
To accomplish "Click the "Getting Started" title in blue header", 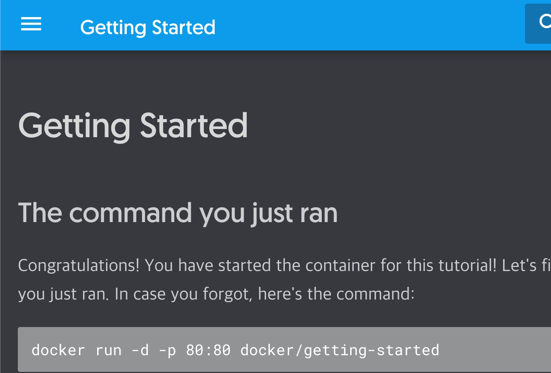I will [148, 27].
